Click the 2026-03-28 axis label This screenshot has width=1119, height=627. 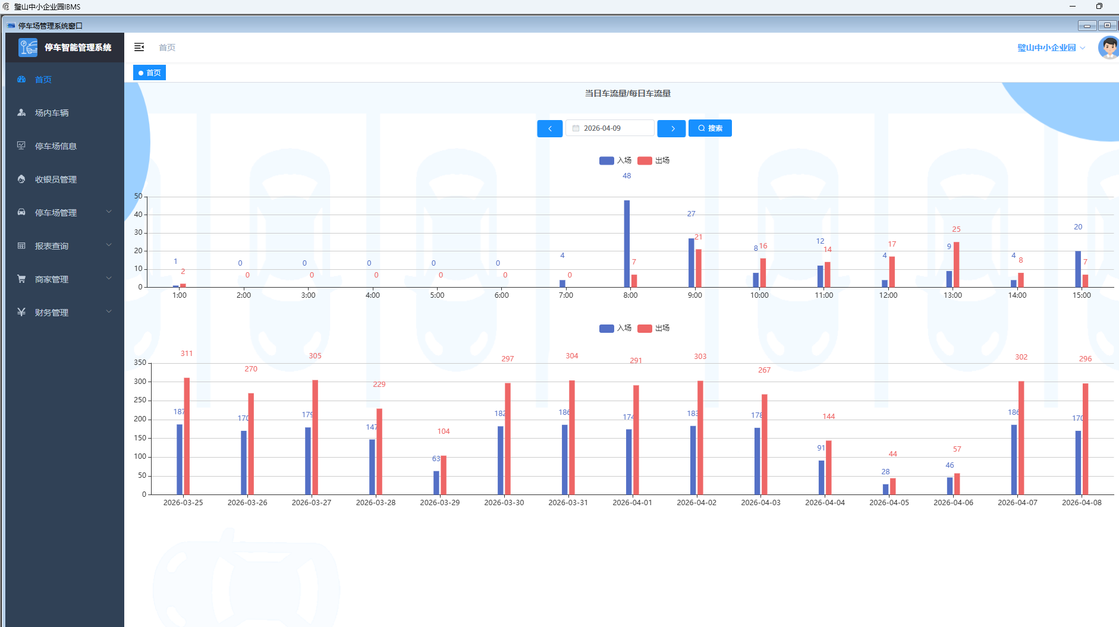click(x=376, y=503)
